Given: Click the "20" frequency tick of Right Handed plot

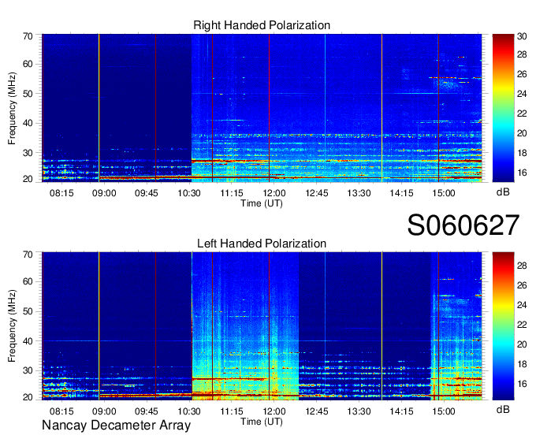Looking at the screenshot, I should [x=28, y=179].
